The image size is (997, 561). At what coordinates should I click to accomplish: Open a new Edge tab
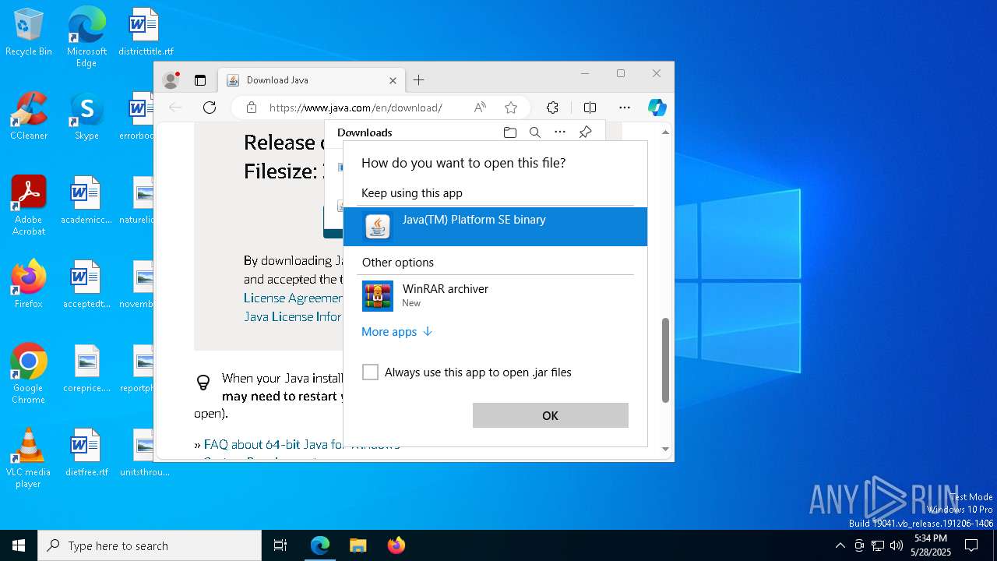coord(419,79)
